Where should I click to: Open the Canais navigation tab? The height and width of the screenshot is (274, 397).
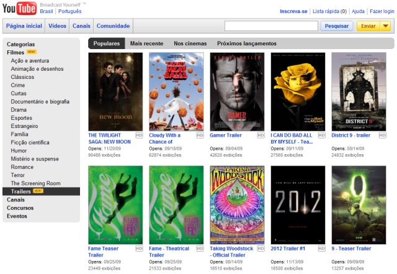pyautogui.click(x=81, y=26)
